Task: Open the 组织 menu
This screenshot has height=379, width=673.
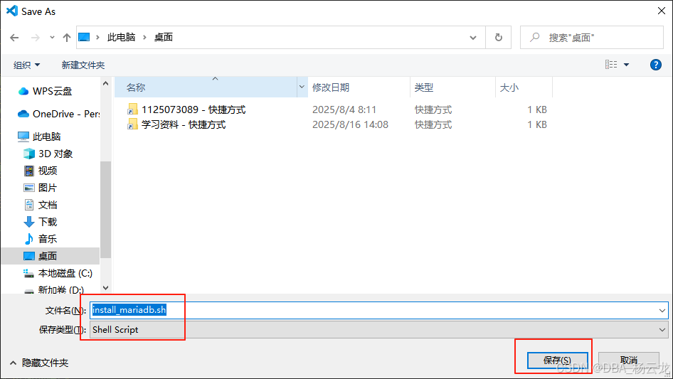Action: click(x=26, y=65)
